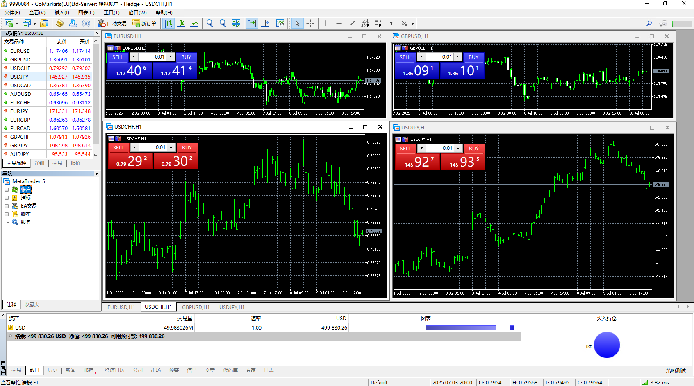Expand 指标 node in navigator tree
This screenshot has height=386, width=694.
pos(7,198)
